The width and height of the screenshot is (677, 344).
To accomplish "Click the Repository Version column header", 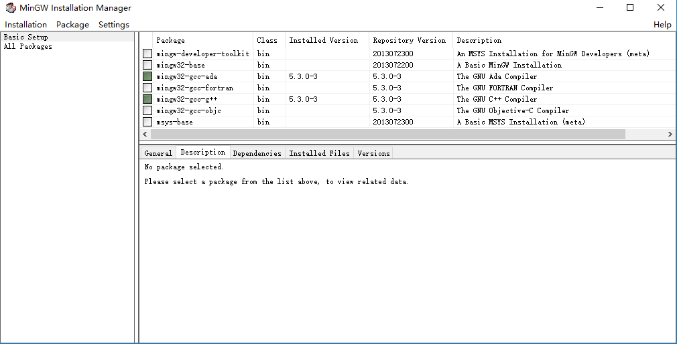I will click(x=411, y=40).
